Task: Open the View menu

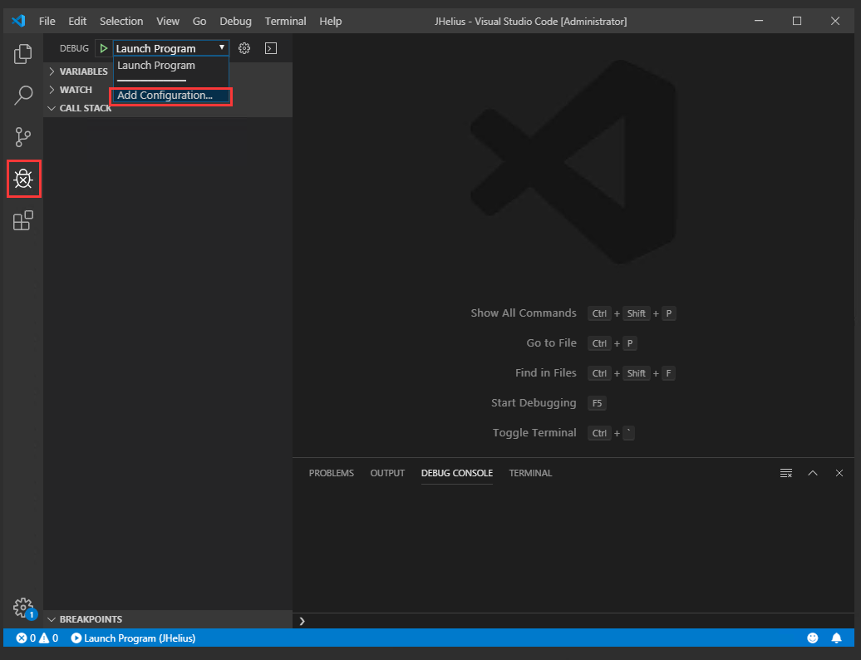Action: tap(168, 21)
